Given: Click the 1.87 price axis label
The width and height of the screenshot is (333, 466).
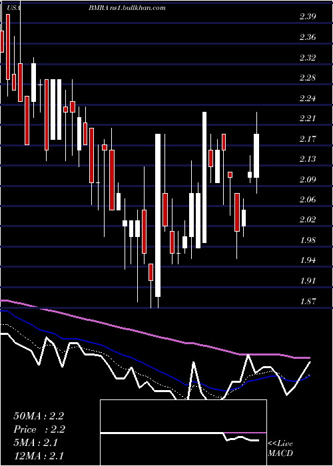Looking at the screenshot, I should click(x=308, y=301).
